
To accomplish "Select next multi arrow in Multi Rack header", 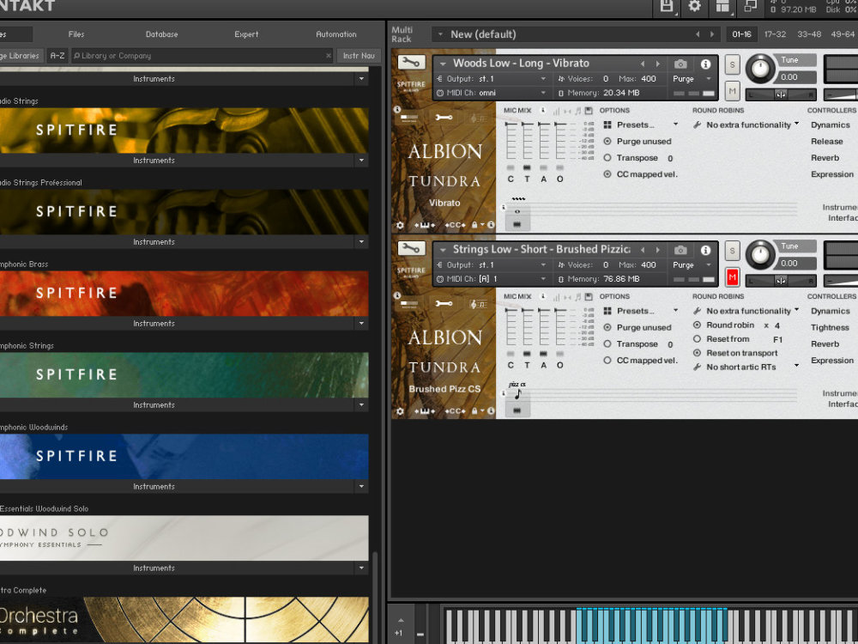I will (712, 34).
